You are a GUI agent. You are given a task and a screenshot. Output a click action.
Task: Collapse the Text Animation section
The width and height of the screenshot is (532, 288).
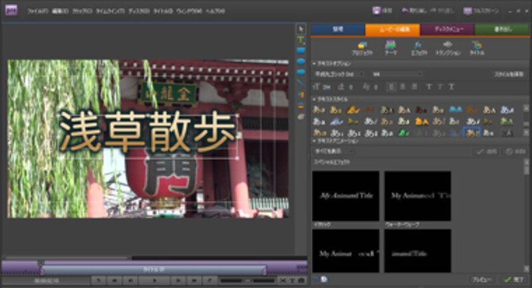click(314, 141)
